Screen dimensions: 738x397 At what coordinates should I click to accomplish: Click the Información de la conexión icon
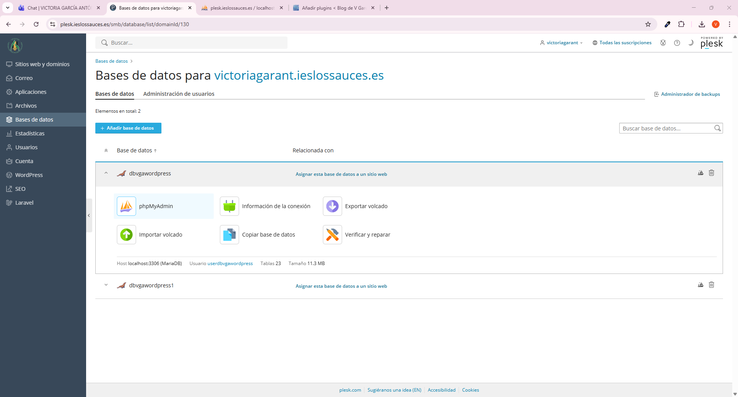[x=229, y=206]
